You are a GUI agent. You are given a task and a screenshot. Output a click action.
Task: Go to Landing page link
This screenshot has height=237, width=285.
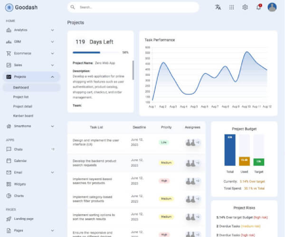tap(23, 219)
